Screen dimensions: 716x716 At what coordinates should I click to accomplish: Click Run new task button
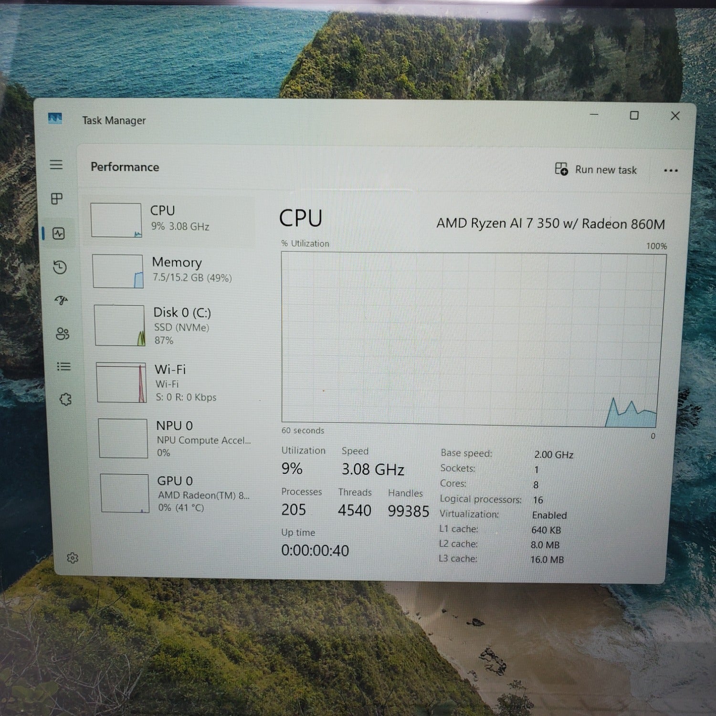coord(596,169)
